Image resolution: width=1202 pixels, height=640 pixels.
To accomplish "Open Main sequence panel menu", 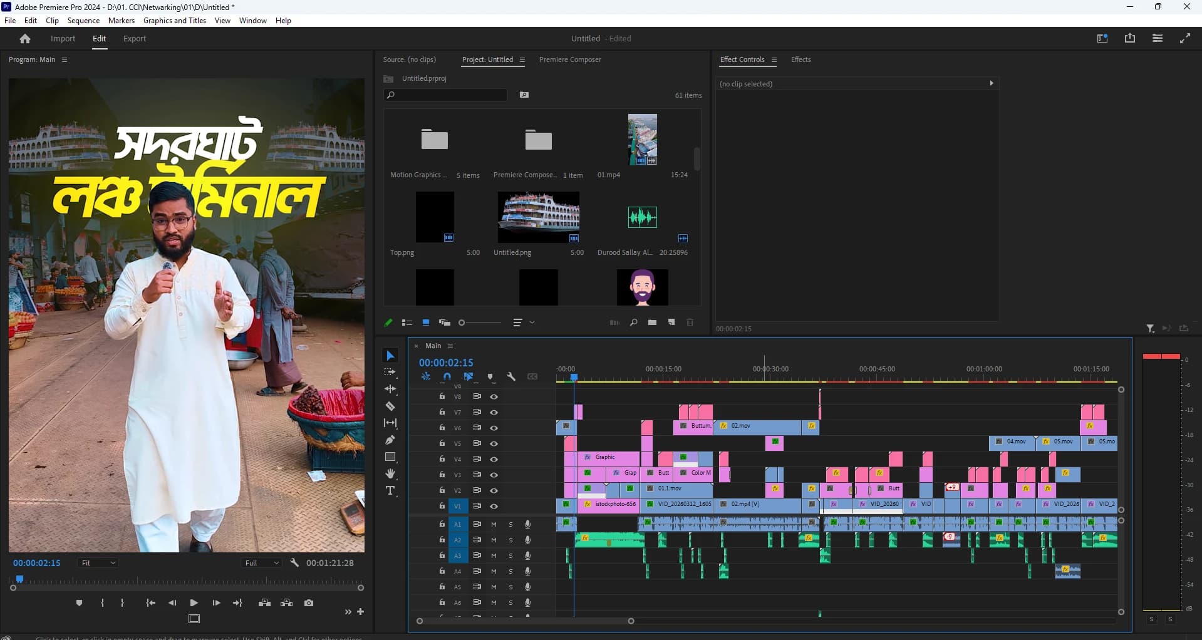I will (x=450, y=346).
